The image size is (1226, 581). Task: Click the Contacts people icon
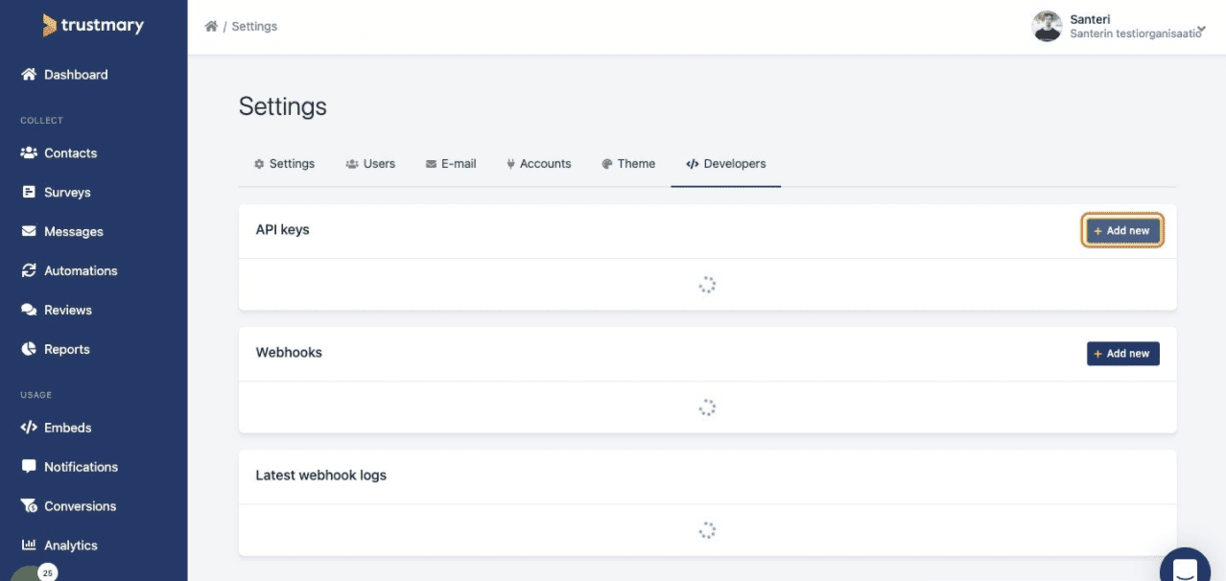pyautogui.click(x=29, y=153)
